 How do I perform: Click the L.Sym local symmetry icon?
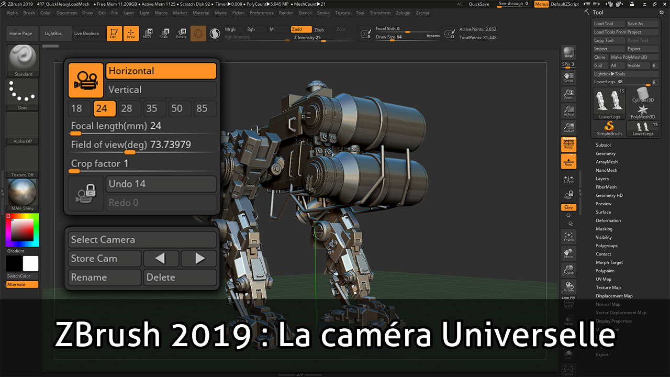[568, 180]
